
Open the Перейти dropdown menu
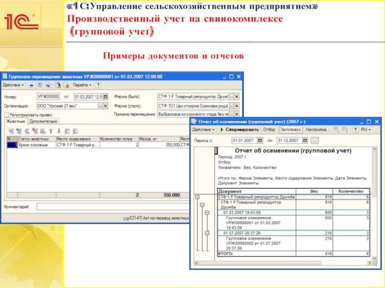[x=82, y=85]
